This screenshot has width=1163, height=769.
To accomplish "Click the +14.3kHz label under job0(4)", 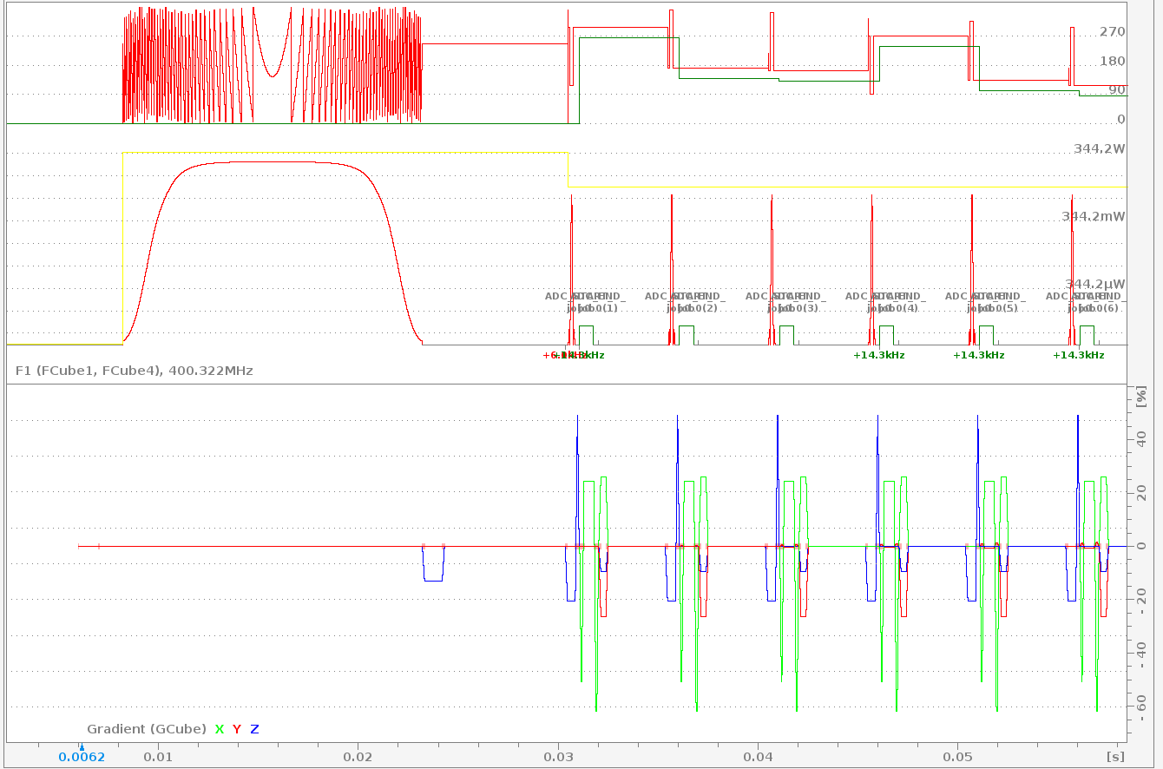I will pyautogui.click(x=878, y=355).
